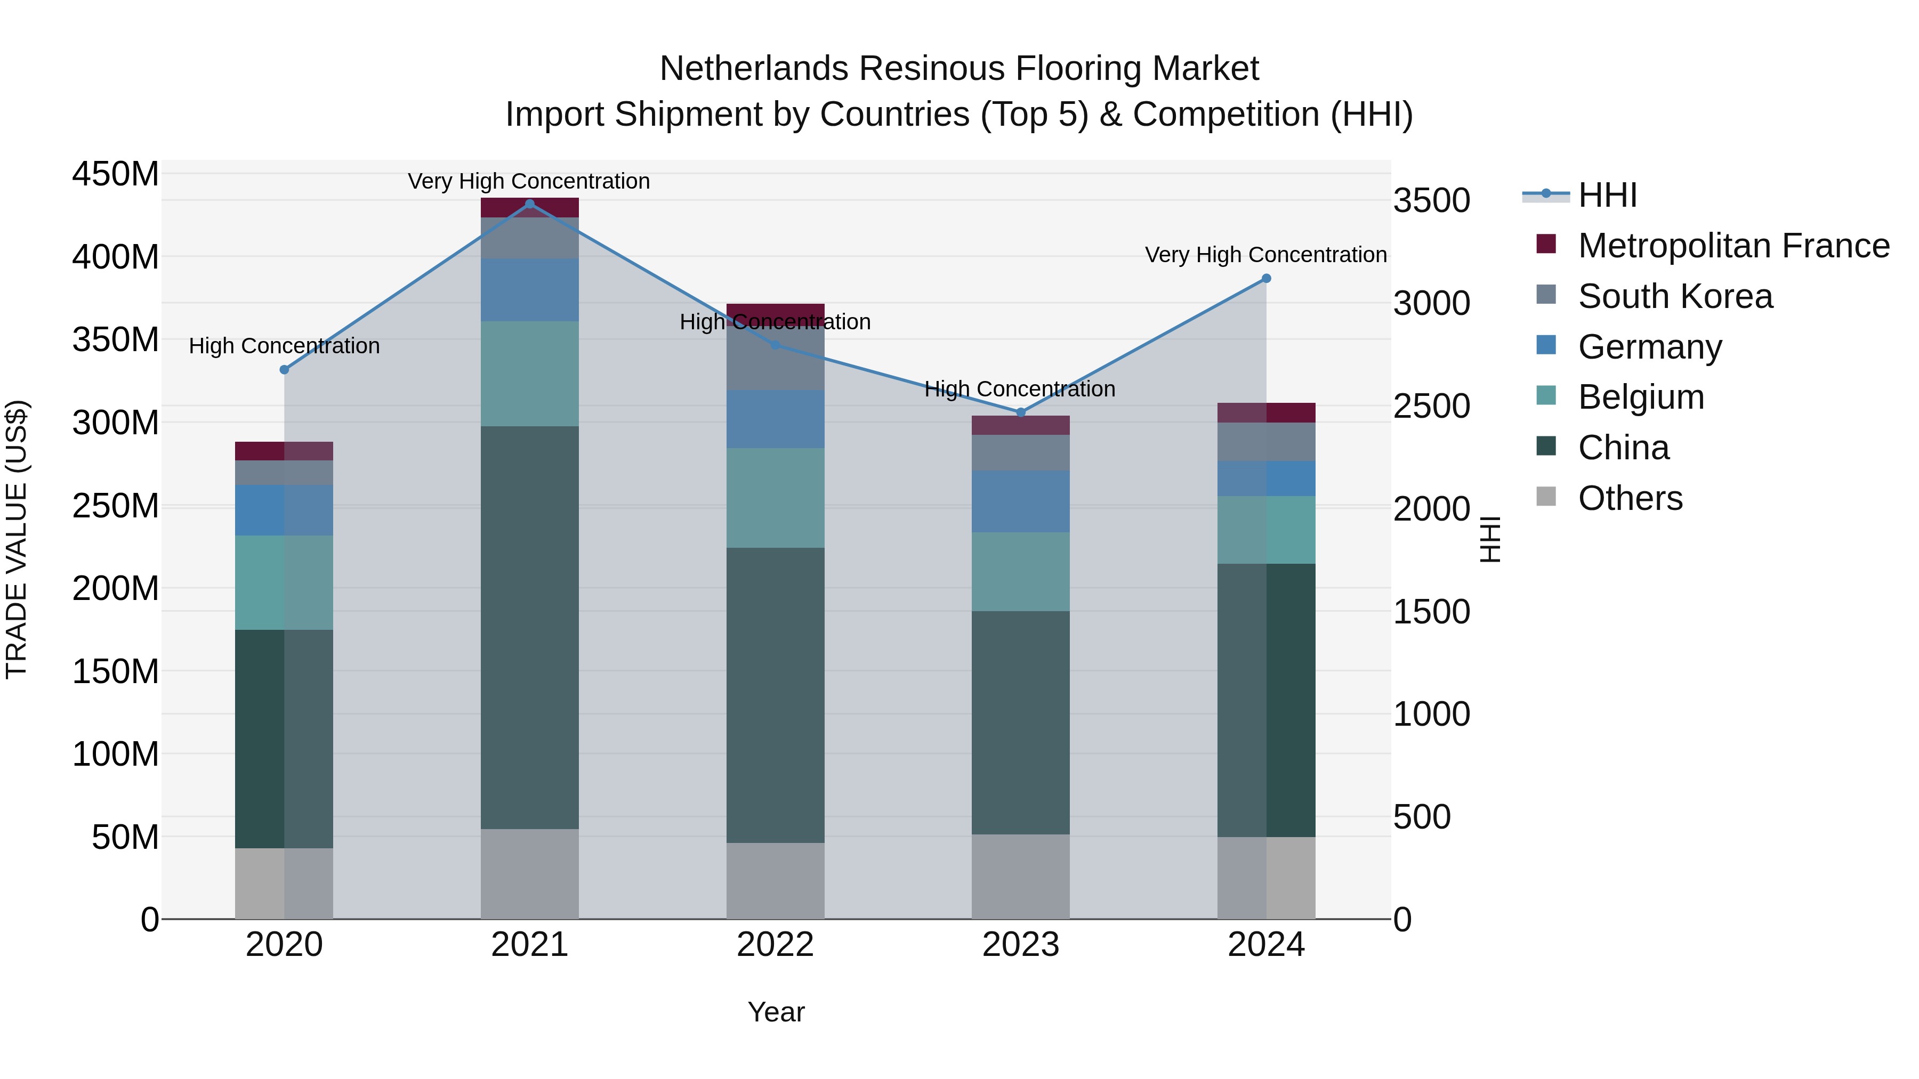Viewport: 1919px width, 1079px height.
Task: Click the China legend color swatch
Action: coord(1546,445)
